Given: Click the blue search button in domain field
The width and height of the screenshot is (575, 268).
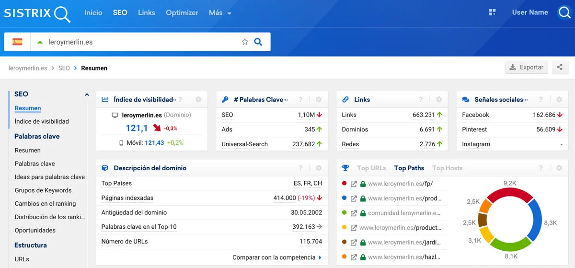Looking at the screenshot, I should click(x=258, y=42).
